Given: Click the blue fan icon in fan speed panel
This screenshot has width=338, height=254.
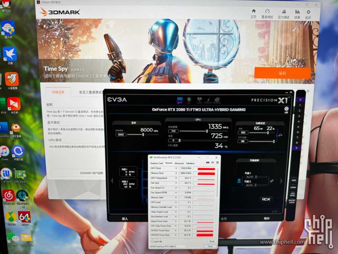Looking at the screenshot, I should [239, 180].
